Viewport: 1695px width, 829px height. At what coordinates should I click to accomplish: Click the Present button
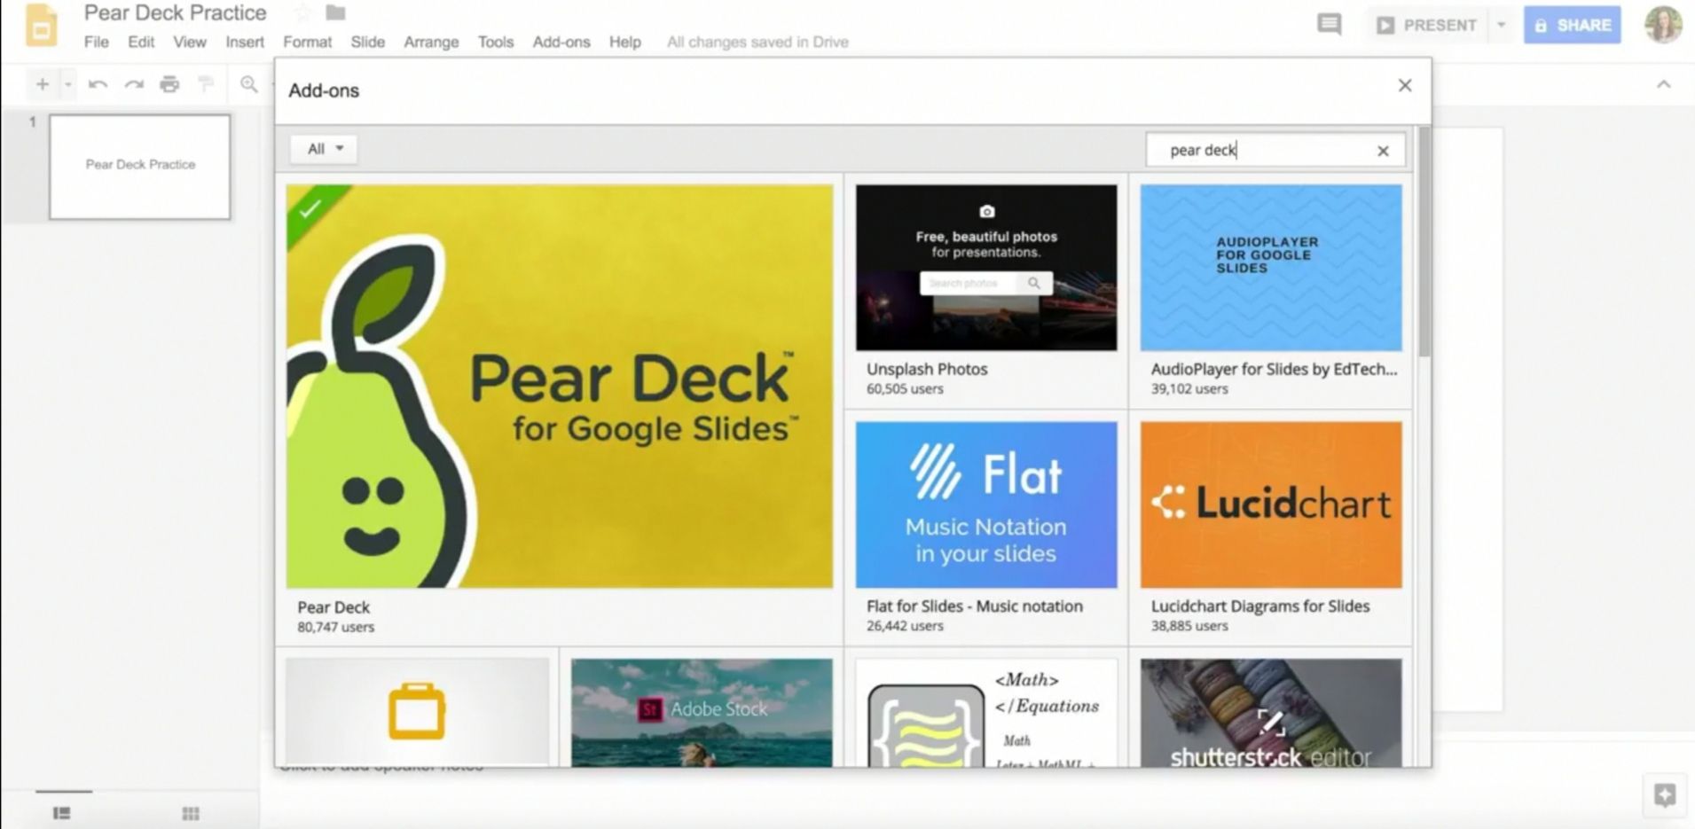coord(1426,25)
